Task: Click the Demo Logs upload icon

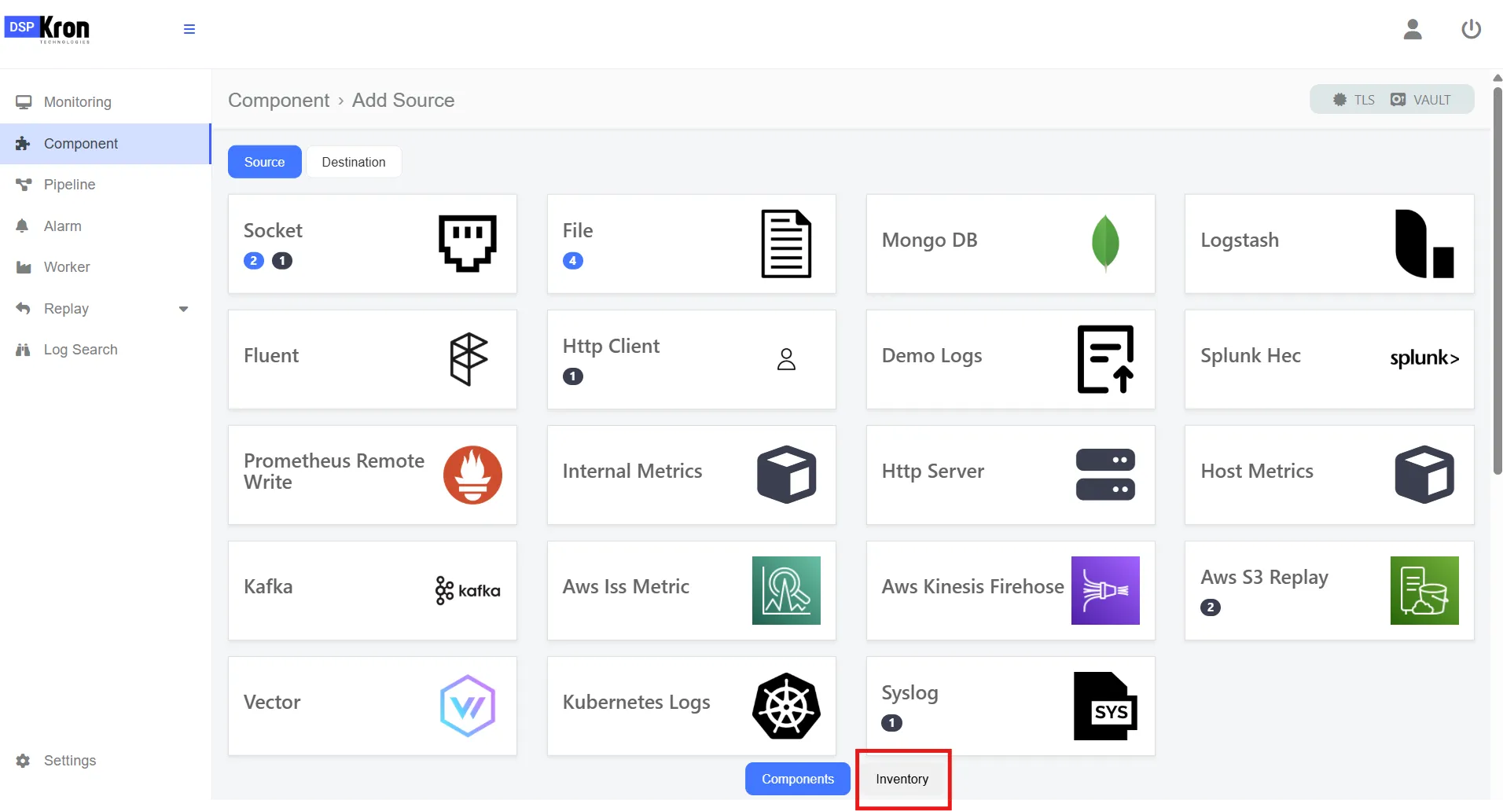Action: point(1105,359)
